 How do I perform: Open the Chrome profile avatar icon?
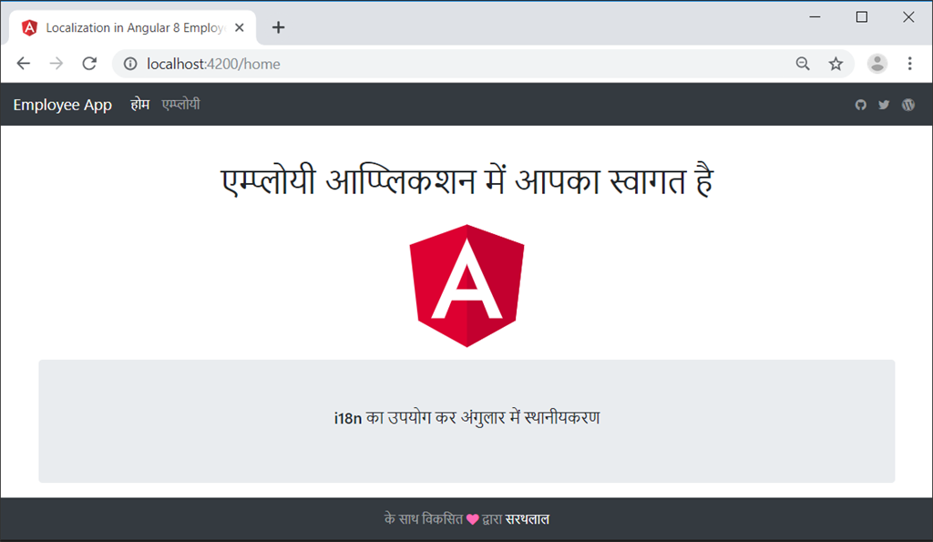click(877, 64)
